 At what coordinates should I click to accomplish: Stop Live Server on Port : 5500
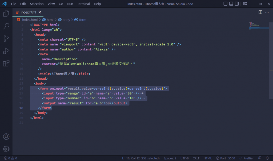[x=226, y=158]
